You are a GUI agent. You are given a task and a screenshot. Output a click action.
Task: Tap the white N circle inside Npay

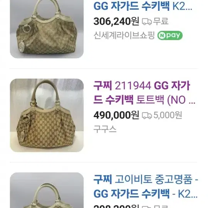coord(162,35)
